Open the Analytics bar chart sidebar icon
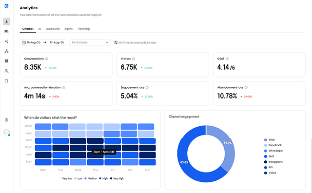This screenshot has width=312, height=193. (x=6, y=21)
